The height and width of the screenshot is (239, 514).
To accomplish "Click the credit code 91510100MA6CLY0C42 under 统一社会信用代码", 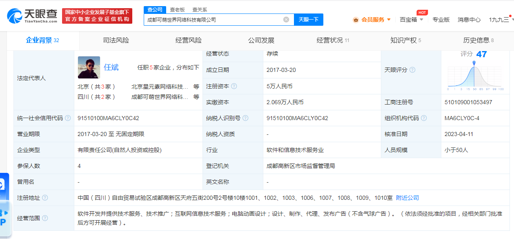I will pos(108,118).
